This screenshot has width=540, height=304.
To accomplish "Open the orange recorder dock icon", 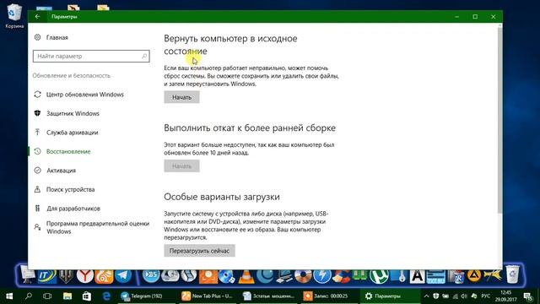I will (208, 276).
